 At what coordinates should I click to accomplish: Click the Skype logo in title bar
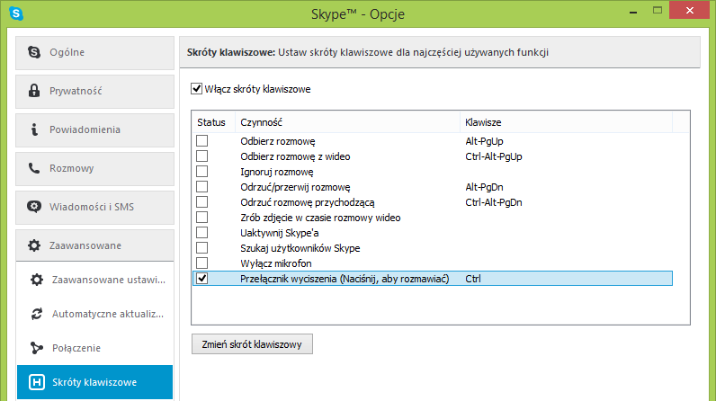point(16,13)
